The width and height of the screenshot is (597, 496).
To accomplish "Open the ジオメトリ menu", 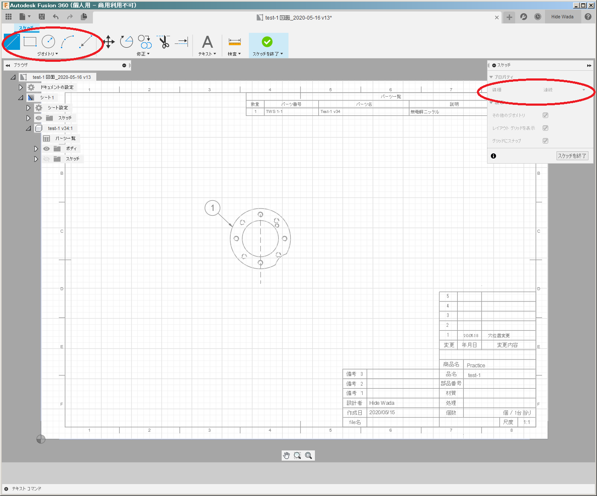I will pos(47,54).
